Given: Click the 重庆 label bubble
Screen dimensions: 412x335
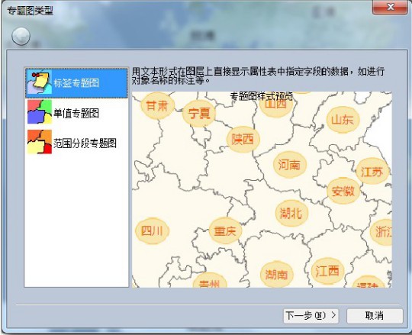Looking at the screenshot, I should (225, 231).
